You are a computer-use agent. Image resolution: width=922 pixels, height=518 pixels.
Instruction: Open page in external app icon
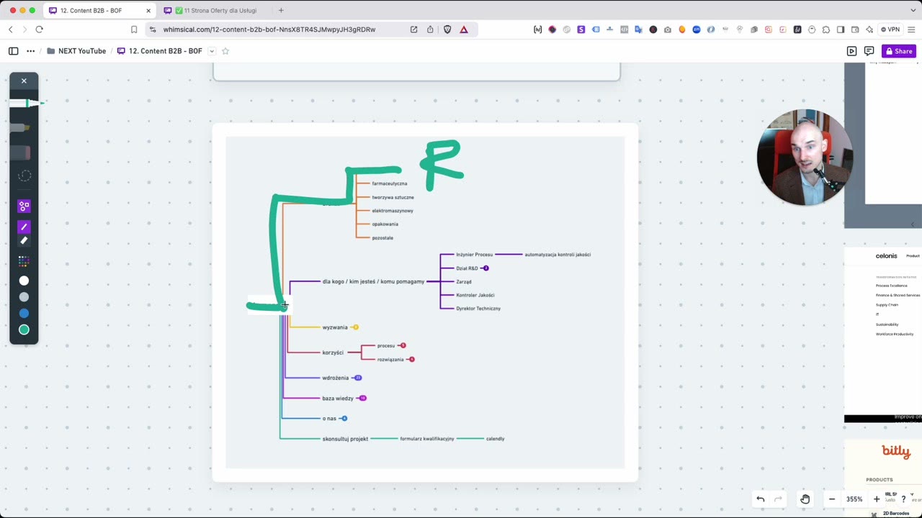tap(413, 29)
